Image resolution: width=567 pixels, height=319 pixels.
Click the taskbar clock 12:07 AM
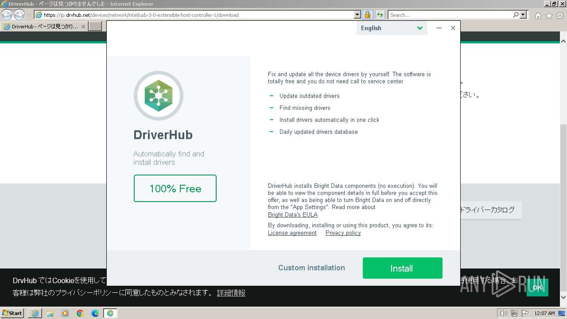pyautogui.click(x=544, y=313)
